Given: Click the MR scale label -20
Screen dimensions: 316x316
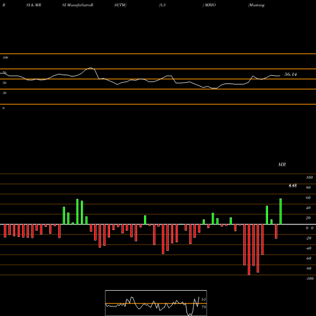Looking at the screenshot, I should (308, 238).
